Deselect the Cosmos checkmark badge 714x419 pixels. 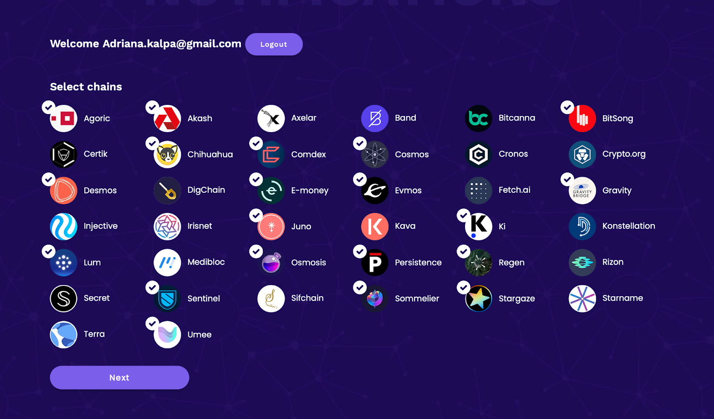coord(360,143)
